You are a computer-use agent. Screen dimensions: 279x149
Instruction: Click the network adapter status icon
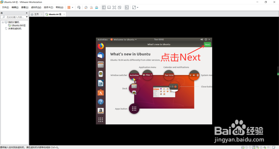[x=258, y=147]
